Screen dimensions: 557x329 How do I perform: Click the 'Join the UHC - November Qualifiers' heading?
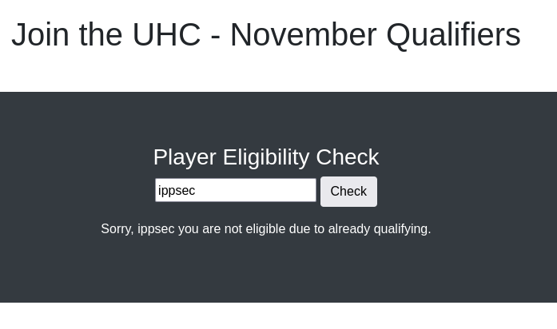[x=265, y=35]
